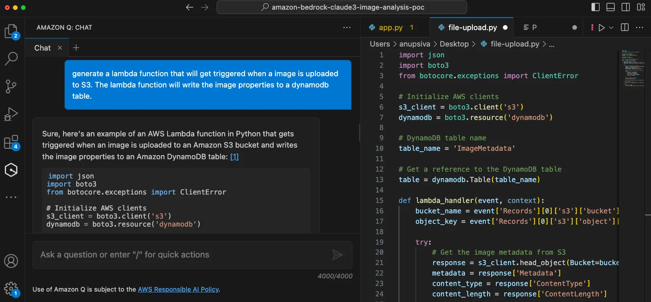This screenshot has height=302, width=651.
Task: Open the Run and Debug view
Action: [11, 114]
